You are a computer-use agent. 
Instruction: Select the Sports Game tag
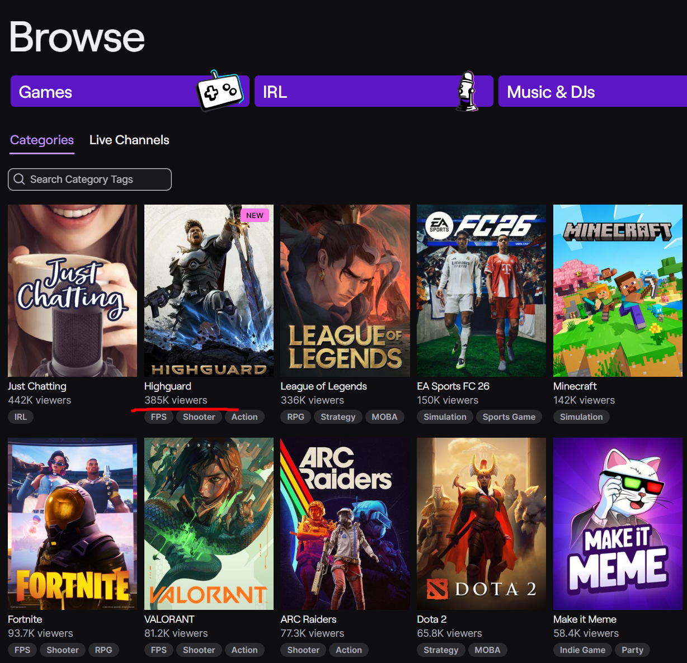point(509,417)
